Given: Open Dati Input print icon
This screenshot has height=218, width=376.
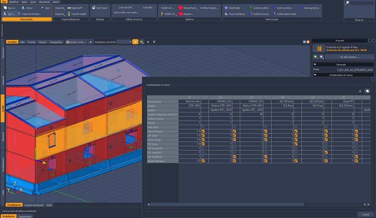Looking at the screenshot, I should pyautogui.click(x=94, y=8).
